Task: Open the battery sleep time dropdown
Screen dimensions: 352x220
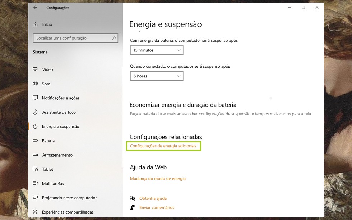Action: click(157, 50)
